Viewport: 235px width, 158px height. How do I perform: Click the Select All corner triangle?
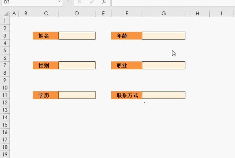coord(5,14)
